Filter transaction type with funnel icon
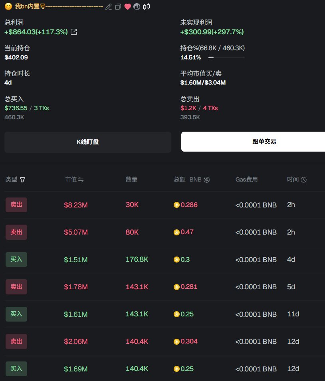Image resolution: width=325 pixels, height=381 pixels. (22, 180)
